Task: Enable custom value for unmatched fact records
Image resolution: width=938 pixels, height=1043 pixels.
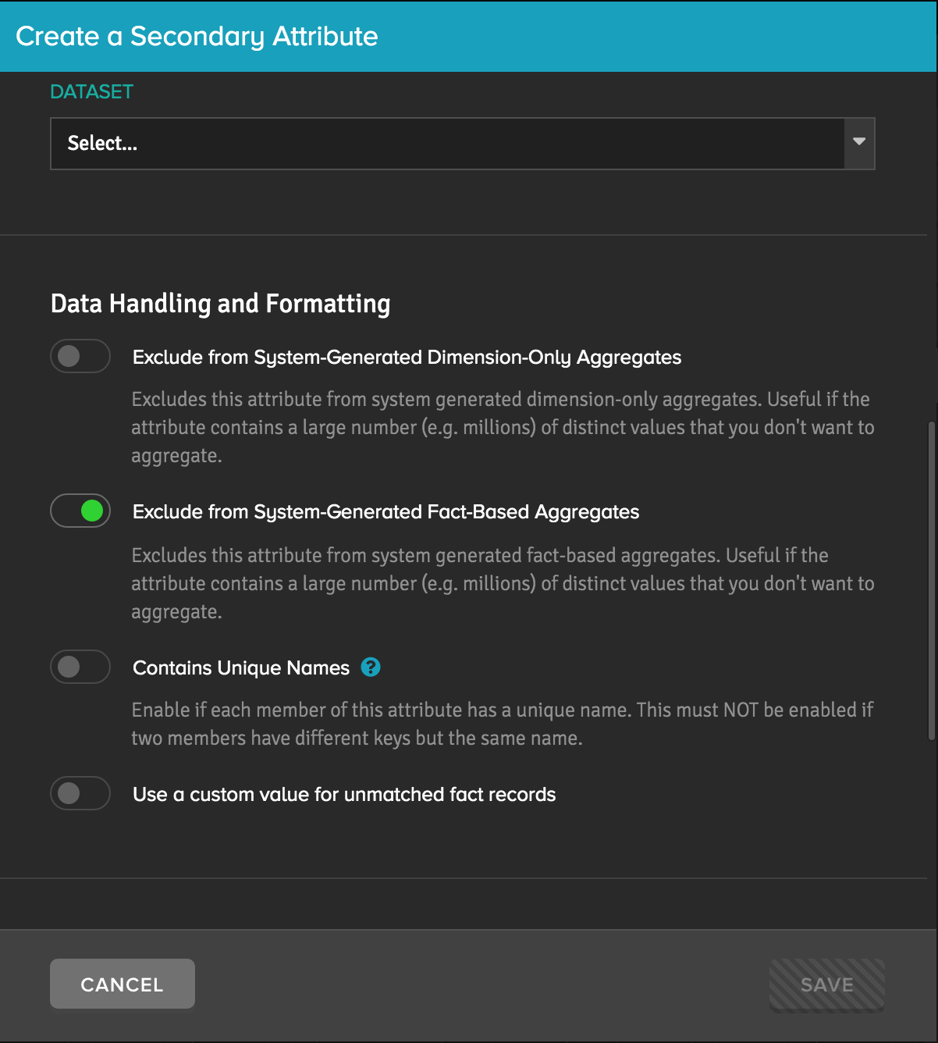Action: point(80,793)
